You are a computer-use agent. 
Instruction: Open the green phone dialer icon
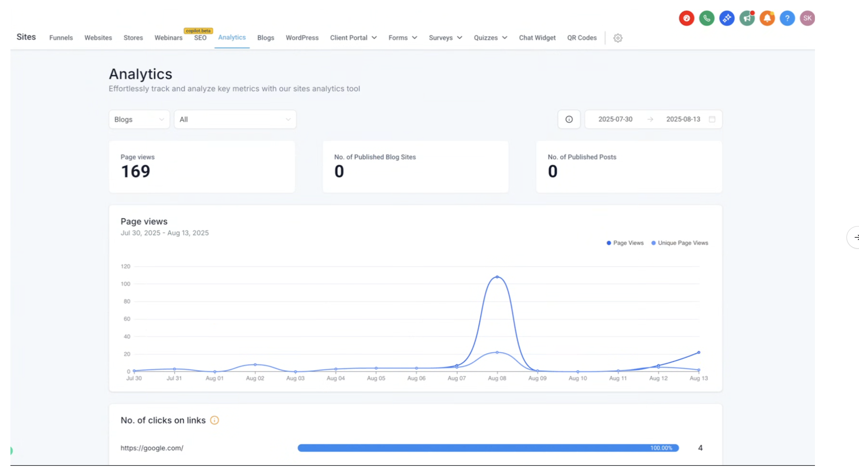pos(707,18)
